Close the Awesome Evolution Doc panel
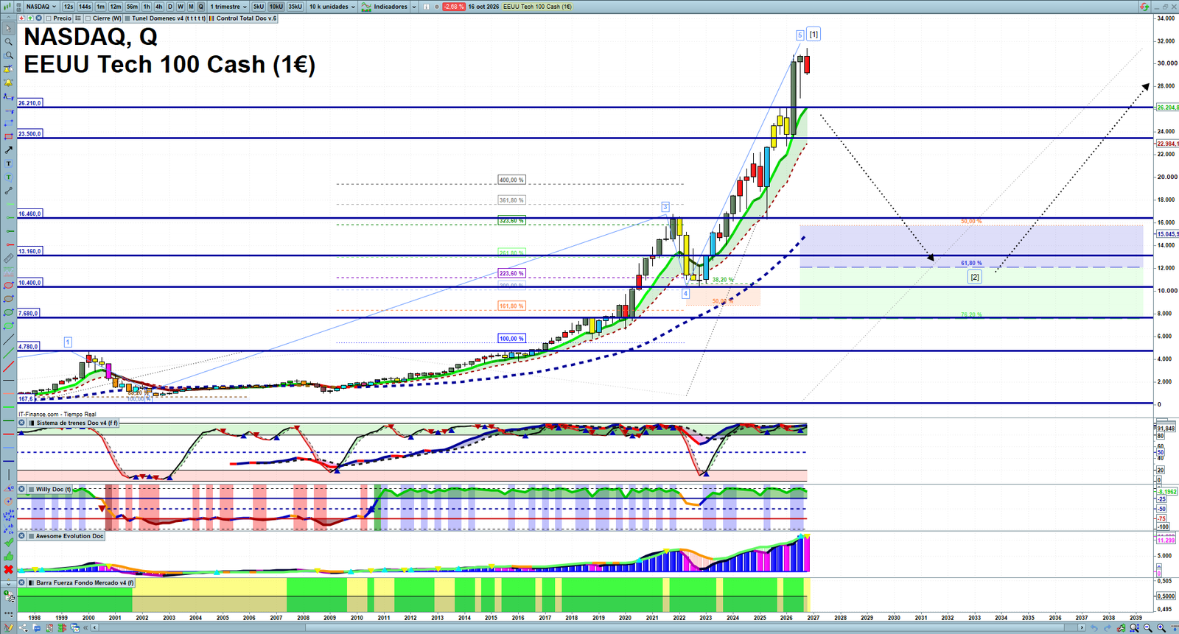This screenshot has width=1179, height=634. click(22, 536)
